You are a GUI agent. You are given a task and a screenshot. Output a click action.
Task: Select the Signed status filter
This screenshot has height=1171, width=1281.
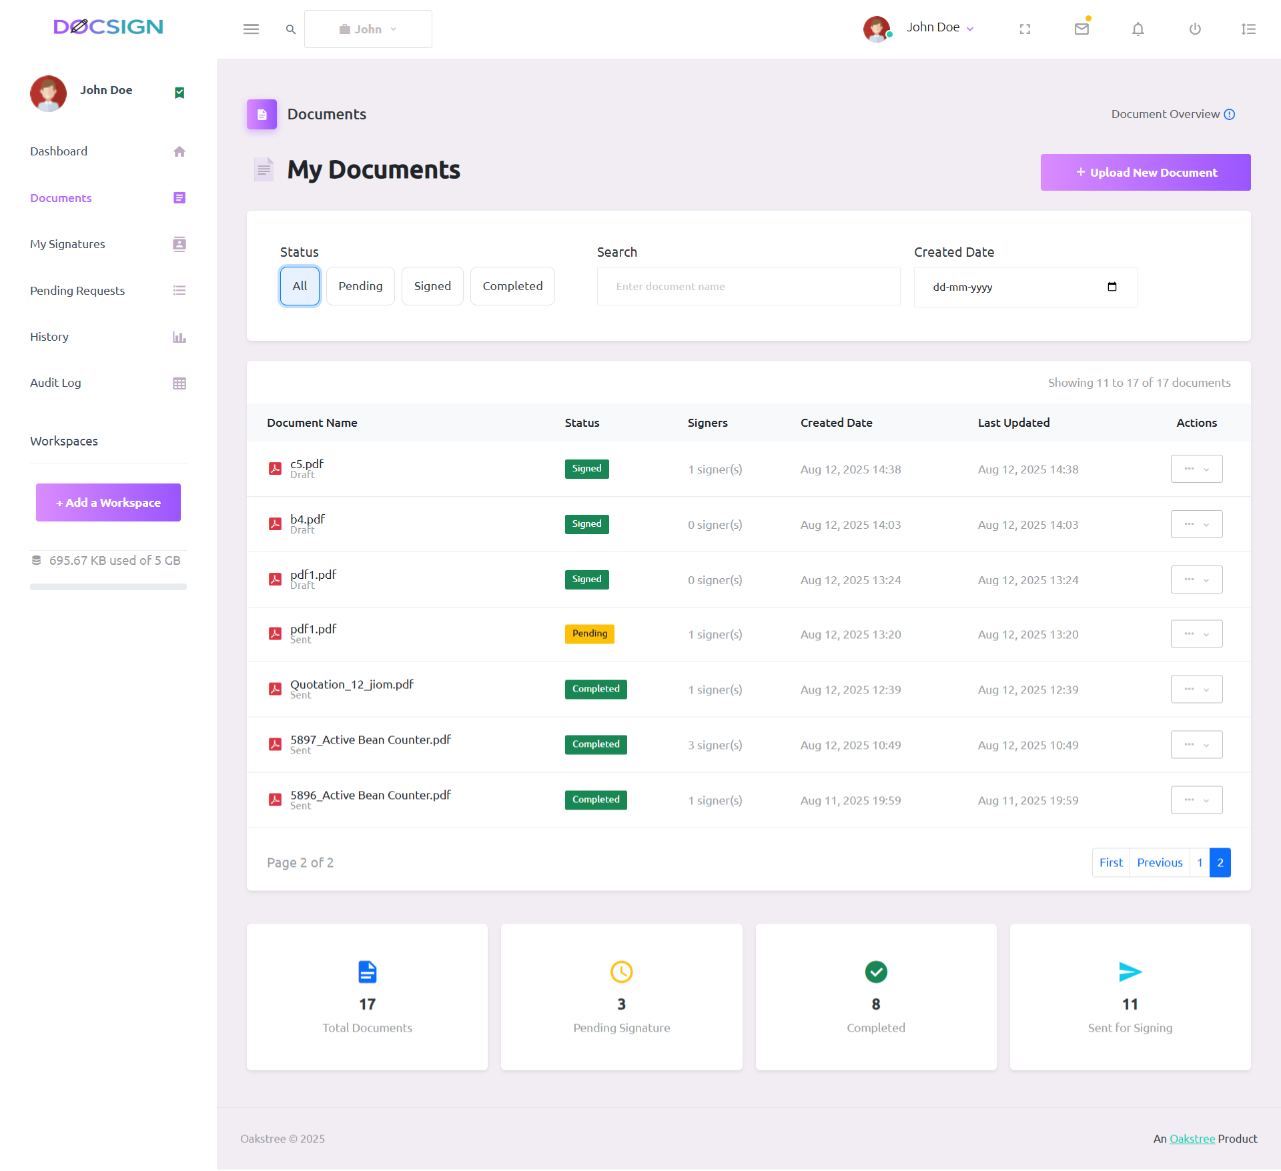[432, 285]
